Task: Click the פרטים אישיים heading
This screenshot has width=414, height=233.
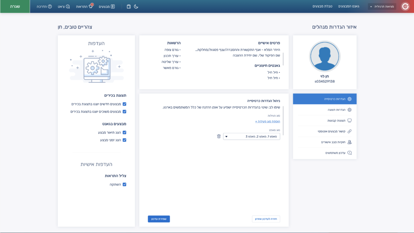Action: (x=269, y=43)
